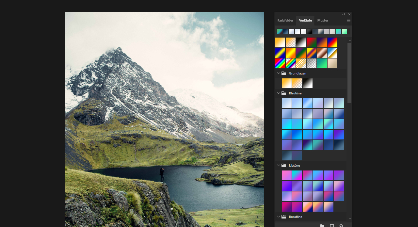The width and height of the screenshot is (418, 227).
Task: Collapse the panel with the double-arrow icon
Action: click(x=344, y=14)
